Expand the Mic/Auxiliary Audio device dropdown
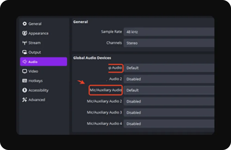 coord(169,90)
